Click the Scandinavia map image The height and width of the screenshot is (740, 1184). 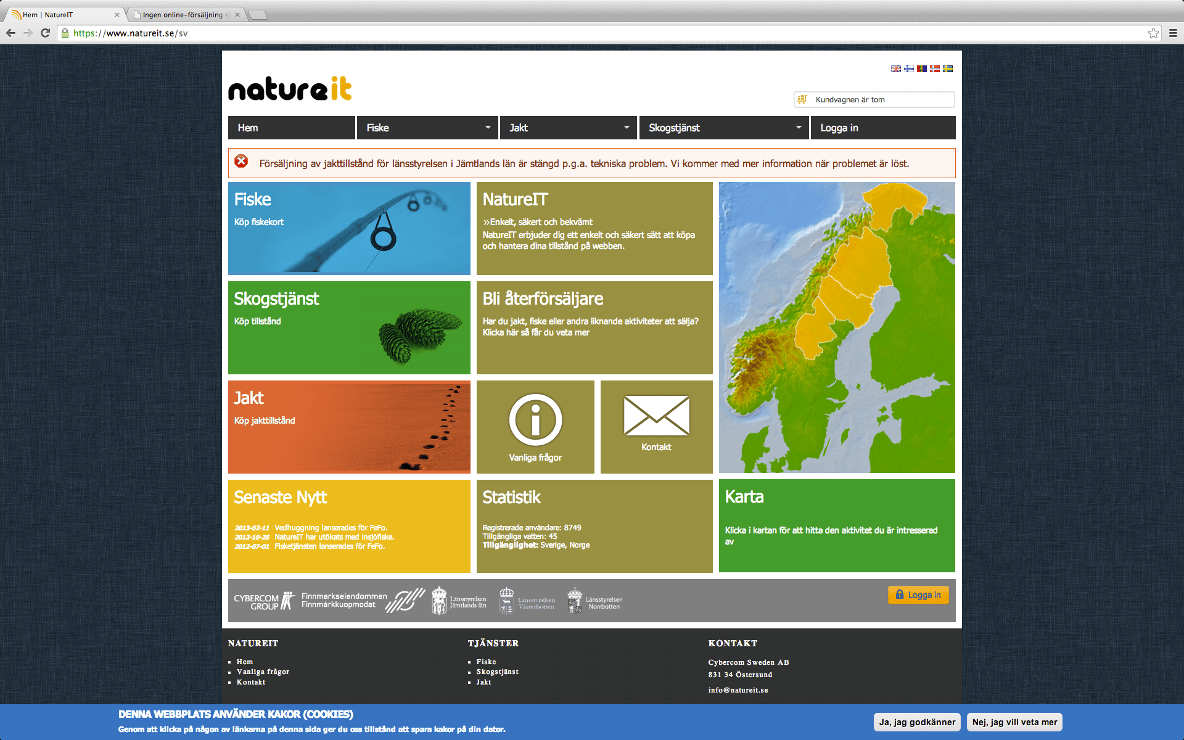tap(837, 327)
